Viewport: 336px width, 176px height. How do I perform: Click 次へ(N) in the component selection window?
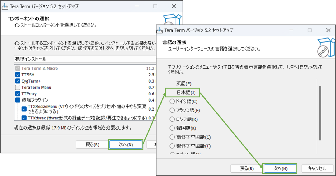(126, 145)
